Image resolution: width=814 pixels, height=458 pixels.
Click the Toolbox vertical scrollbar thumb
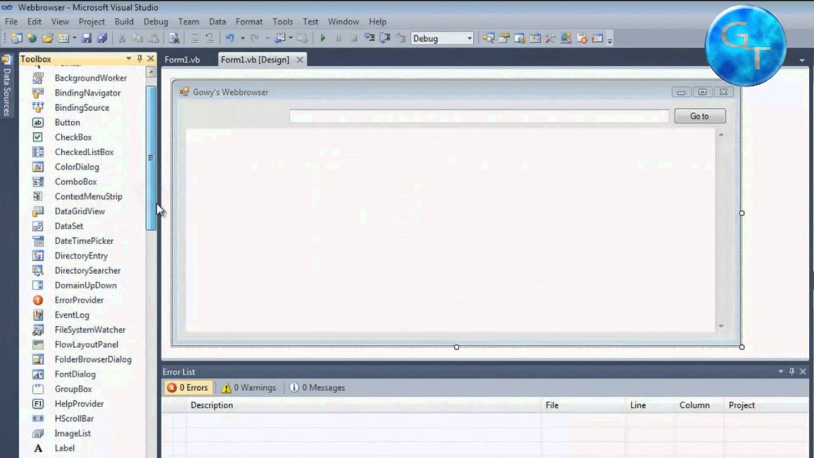click(151, 158)
